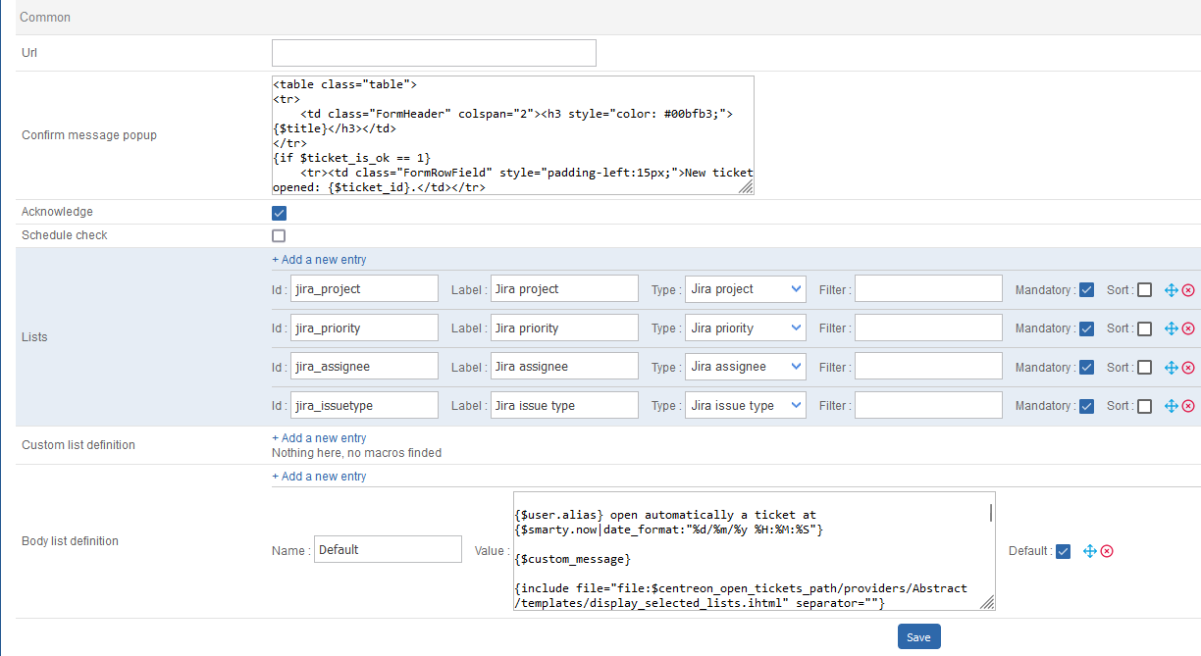1201x656 pixels.
Task: Delete the jira_issuetype list entry
Action: pos(1188,406)
